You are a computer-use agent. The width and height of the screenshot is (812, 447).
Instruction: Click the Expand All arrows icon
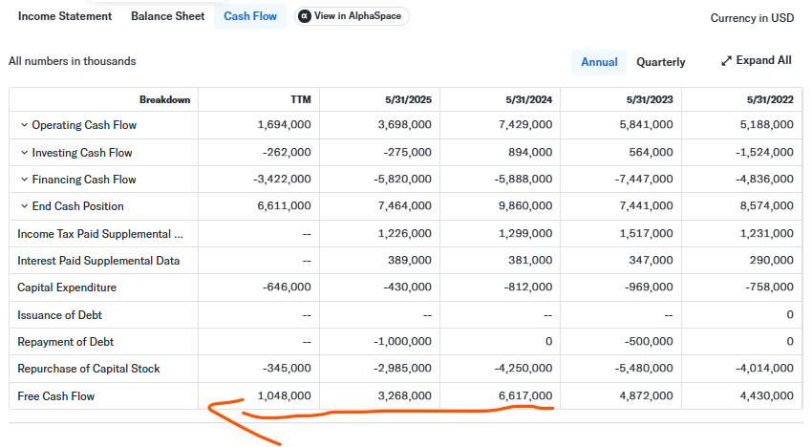[727, 61]
